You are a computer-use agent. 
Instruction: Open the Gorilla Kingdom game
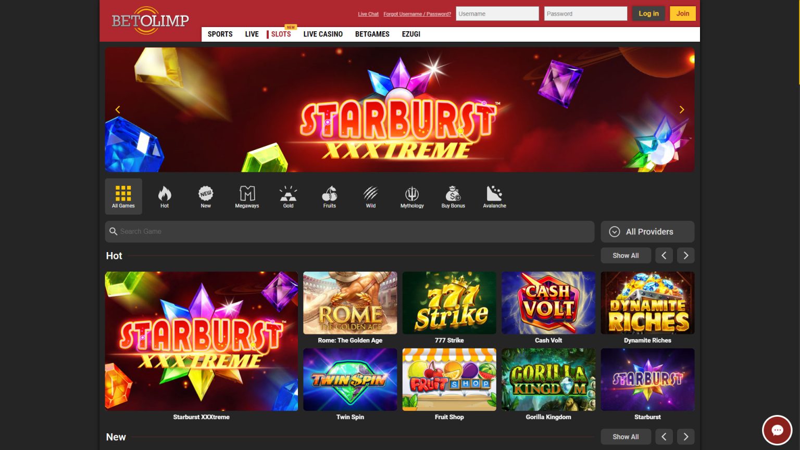pos(548,380)
